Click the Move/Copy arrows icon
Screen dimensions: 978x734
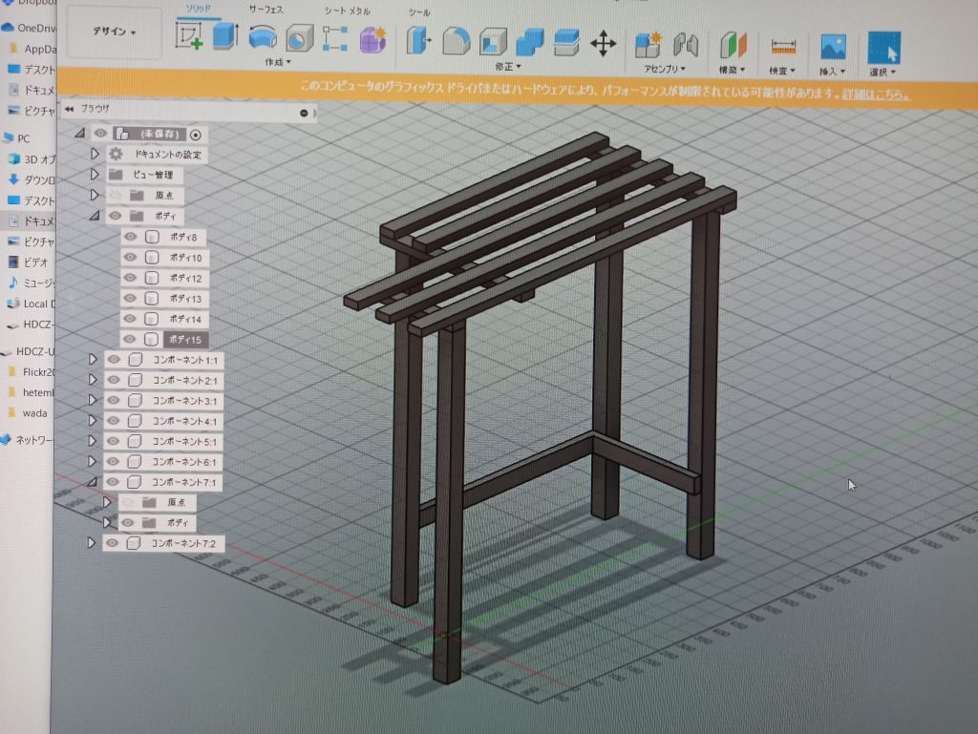click(603, 42)
